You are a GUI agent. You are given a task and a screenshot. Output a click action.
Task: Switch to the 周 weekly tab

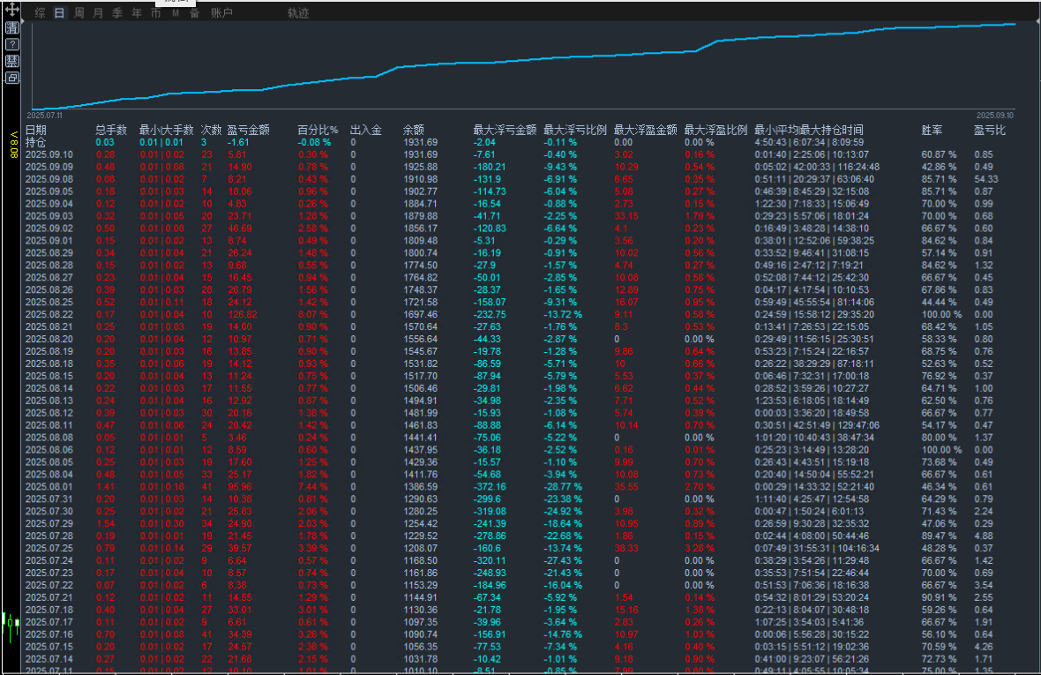[x=79, y=13]
